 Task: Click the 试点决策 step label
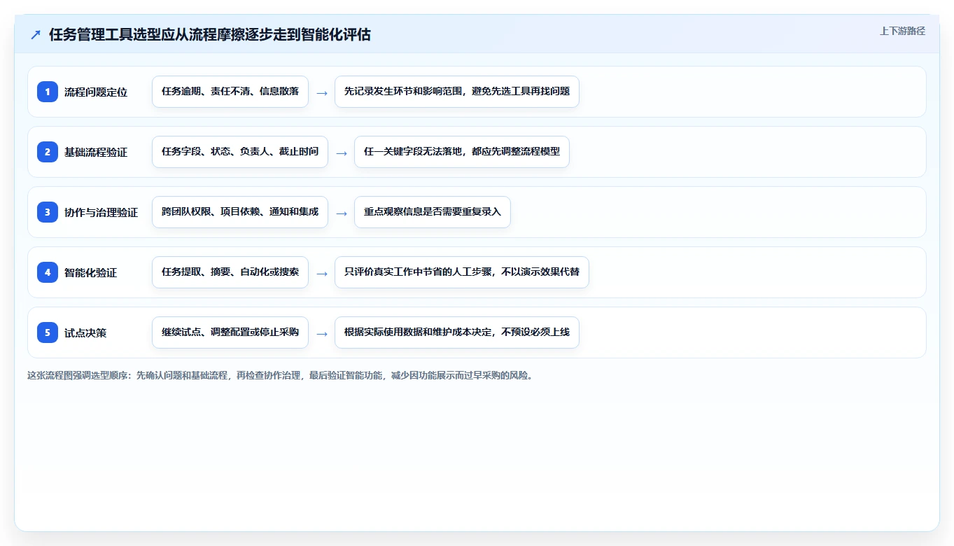[85, 332]
